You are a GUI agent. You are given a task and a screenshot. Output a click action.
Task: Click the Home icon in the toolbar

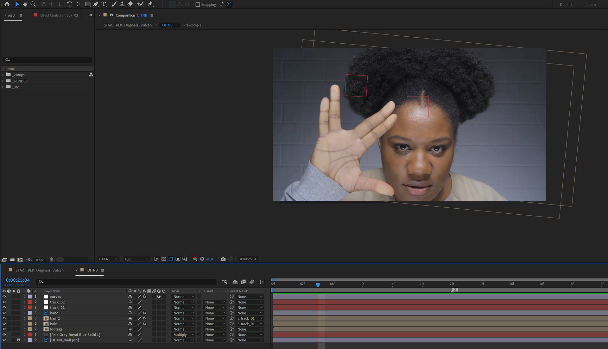pyautogui.click(x=7, y=4)
